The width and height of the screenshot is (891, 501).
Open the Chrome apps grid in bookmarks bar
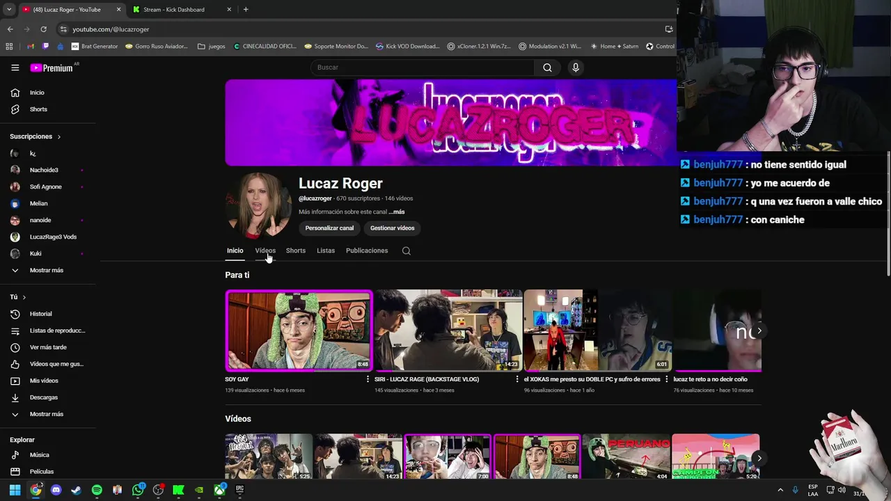pyautogui.click(x=9, y=47)
